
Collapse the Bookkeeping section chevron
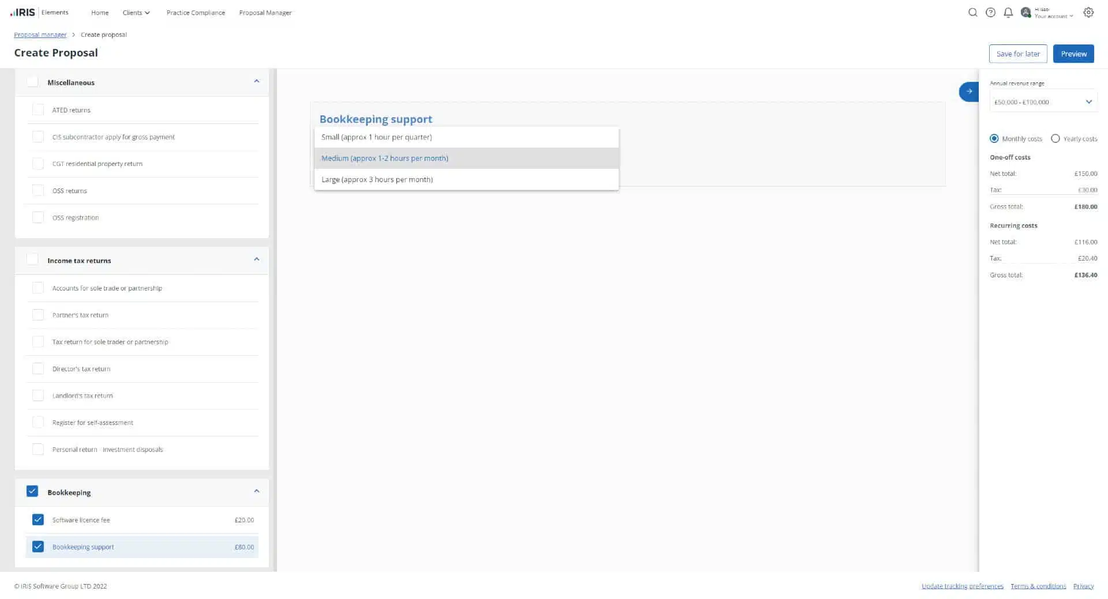(257, 491)
